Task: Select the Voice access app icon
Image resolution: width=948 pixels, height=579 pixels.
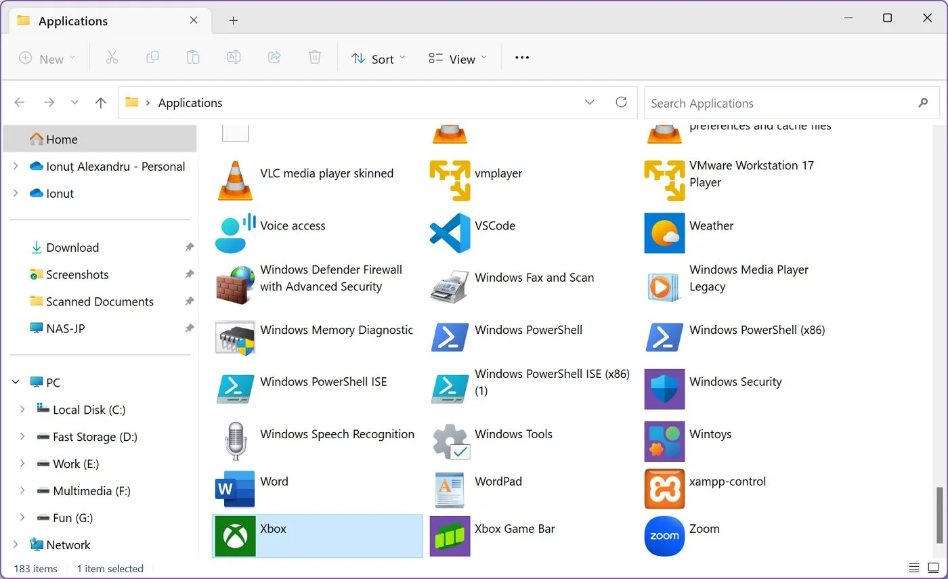Action: [x=235, y=233]
